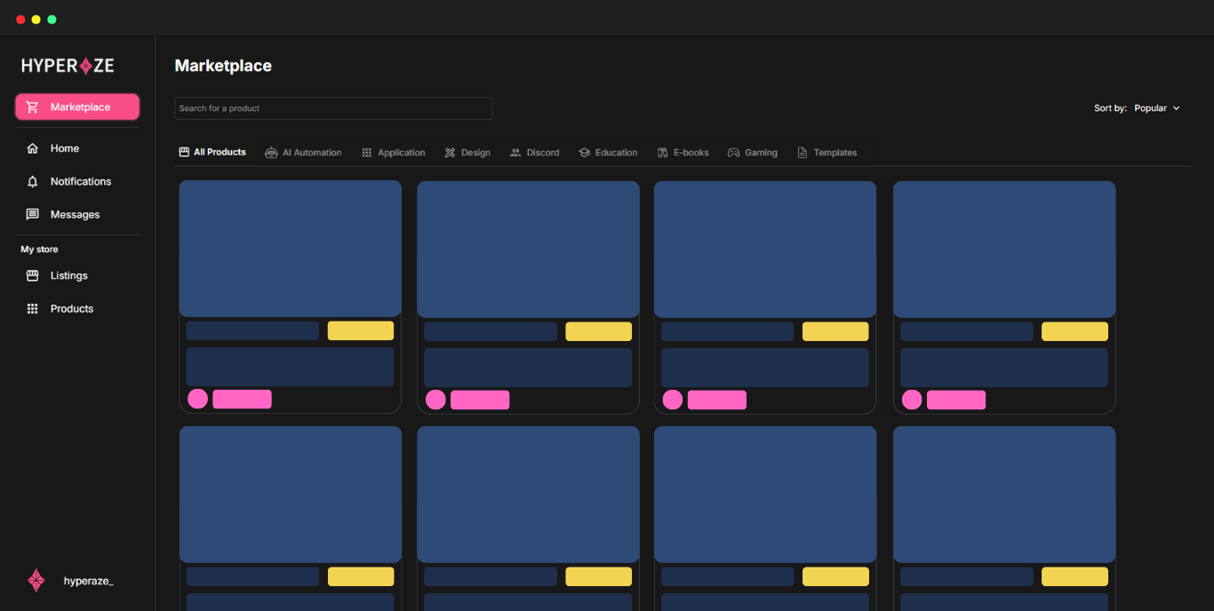This screenshot has width=1214, height=611.
Task: Switch to the Education tab
Action: 608,153
